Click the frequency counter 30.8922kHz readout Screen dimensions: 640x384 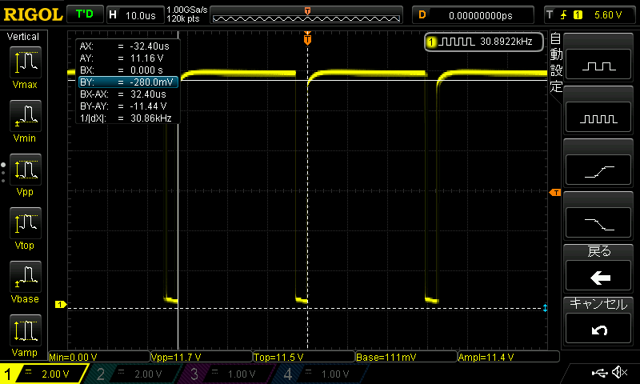[x=484, y=42]
